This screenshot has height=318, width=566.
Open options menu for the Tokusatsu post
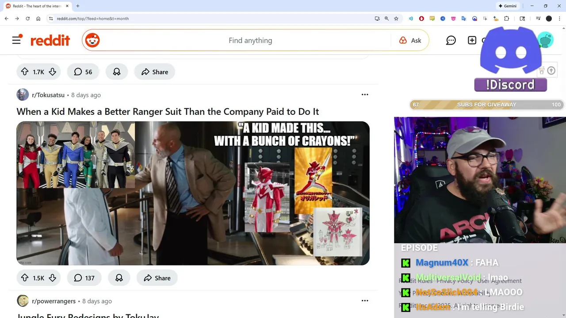coord(365,95)
